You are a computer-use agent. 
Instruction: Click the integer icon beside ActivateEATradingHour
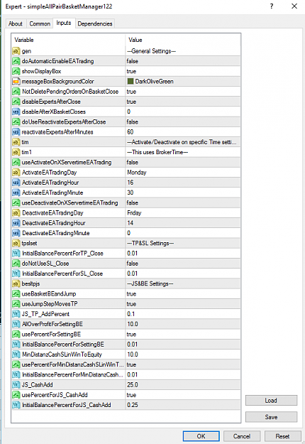pyautogui.click(x=16, y=183)
